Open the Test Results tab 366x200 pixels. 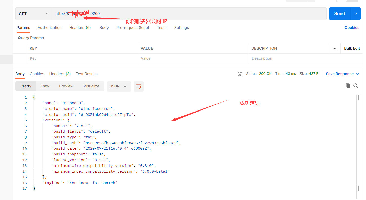click(x=87, y=74)
